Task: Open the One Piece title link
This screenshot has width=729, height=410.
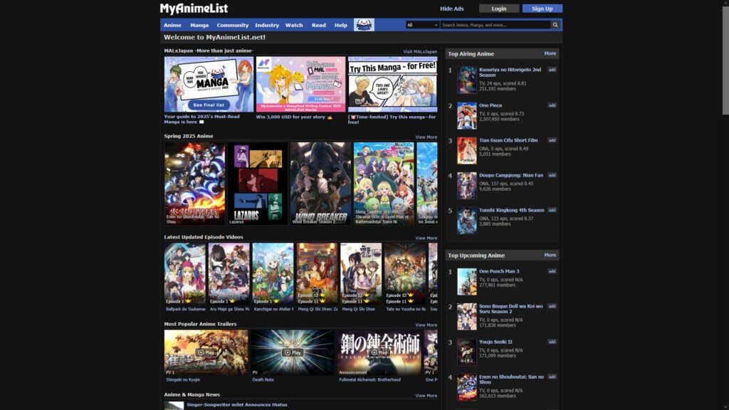Action: pos(491,105)
